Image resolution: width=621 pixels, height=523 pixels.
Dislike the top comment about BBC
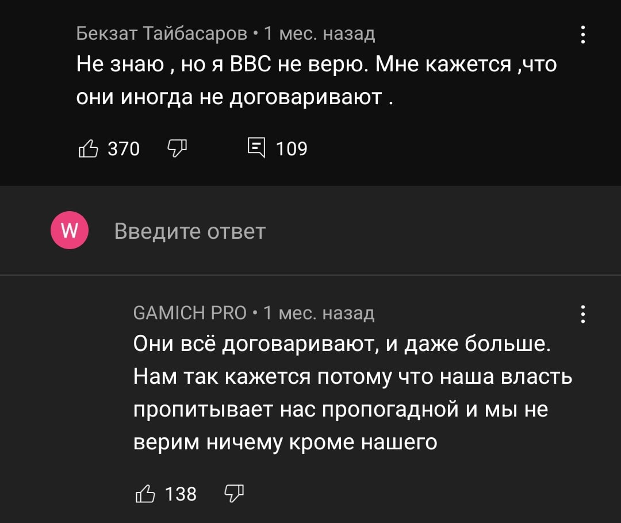[x=177, y=149]
